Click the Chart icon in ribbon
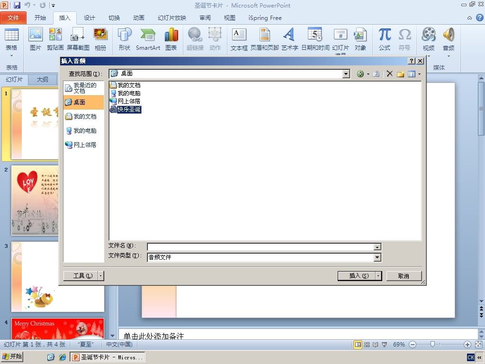Screen dimensions: 485x364 tap(171, 34)
